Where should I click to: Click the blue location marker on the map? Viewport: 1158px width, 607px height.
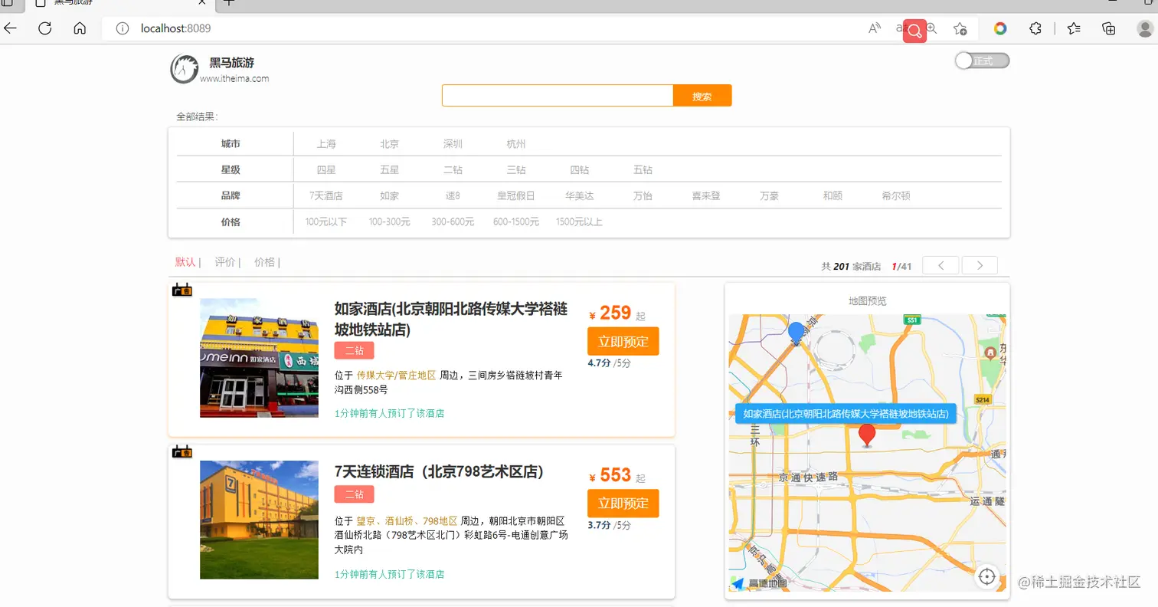pos(796,333)
